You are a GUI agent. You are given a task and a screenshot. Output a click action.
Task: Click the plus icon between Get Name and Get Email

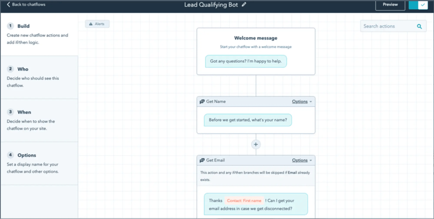(x=256, y=144)
